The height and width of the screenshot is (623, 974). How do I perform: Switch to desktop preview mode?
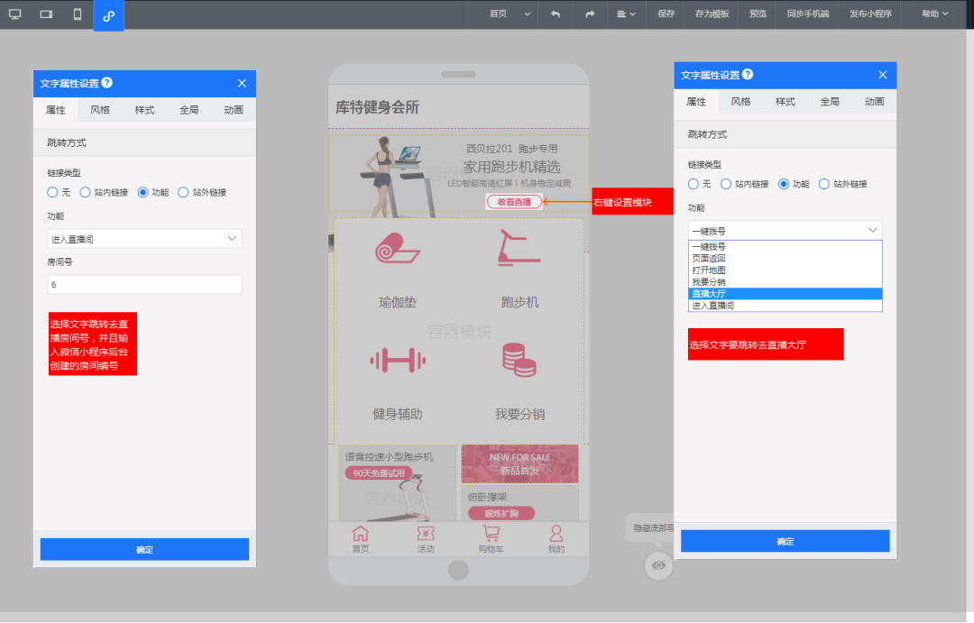[14, 15]
